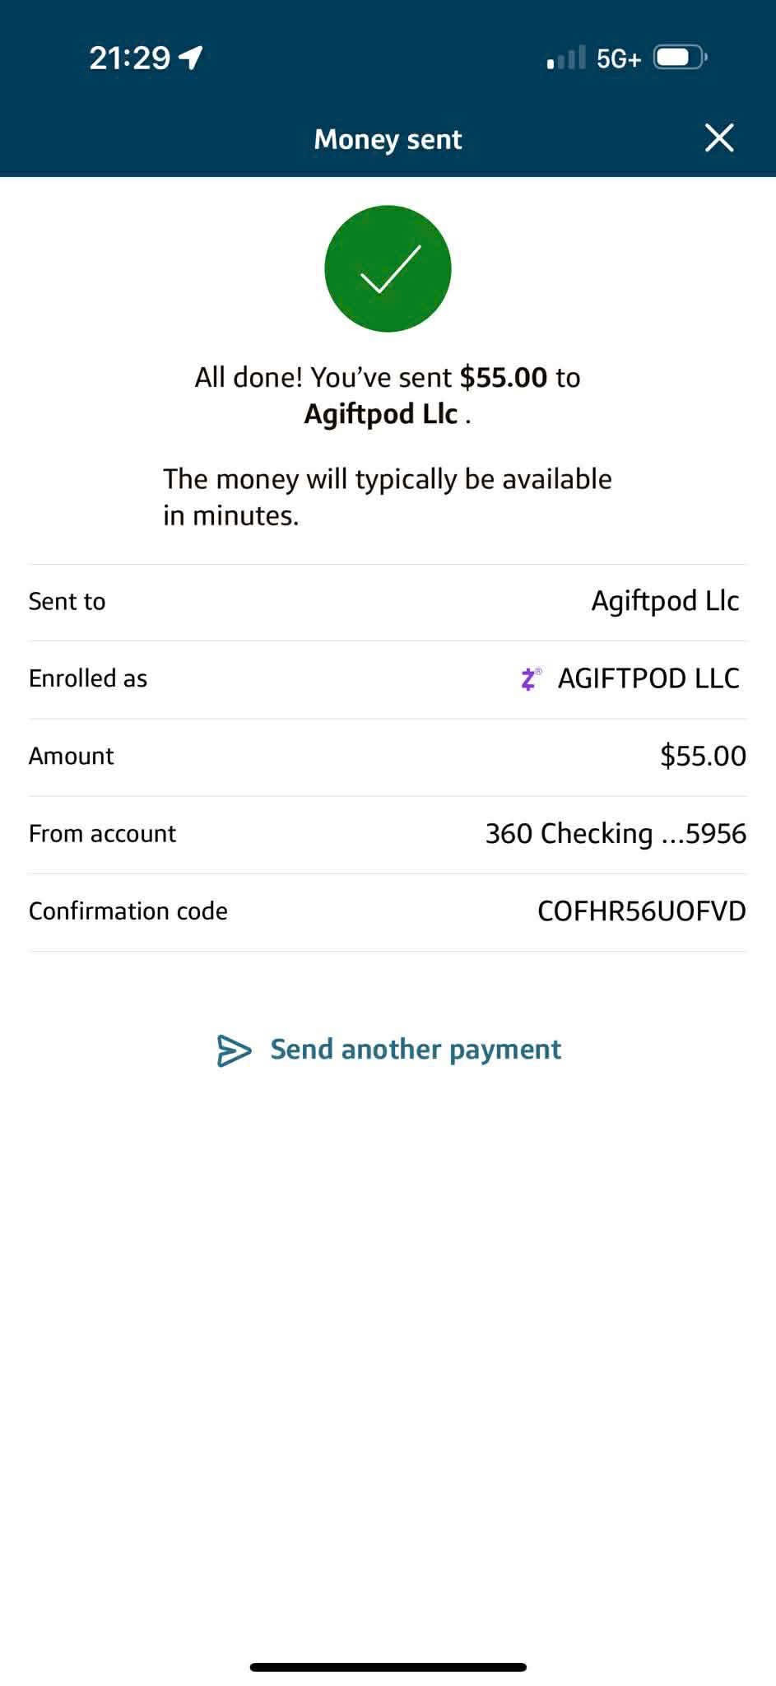Tap the battery indicator icon

[x=680, y=58]
